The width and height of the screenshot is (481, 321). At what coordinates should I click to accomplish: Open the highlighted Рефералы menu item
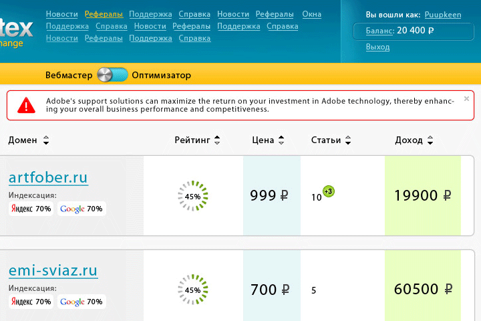[x=104, y=14]
